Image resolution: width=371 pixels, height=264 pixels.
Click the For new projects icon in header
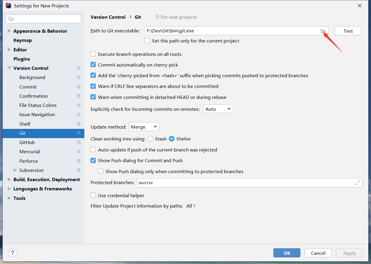click(x=157, y=17)
